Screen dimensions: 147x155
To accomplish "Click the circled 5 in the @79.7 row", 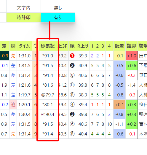I will 72,95.
